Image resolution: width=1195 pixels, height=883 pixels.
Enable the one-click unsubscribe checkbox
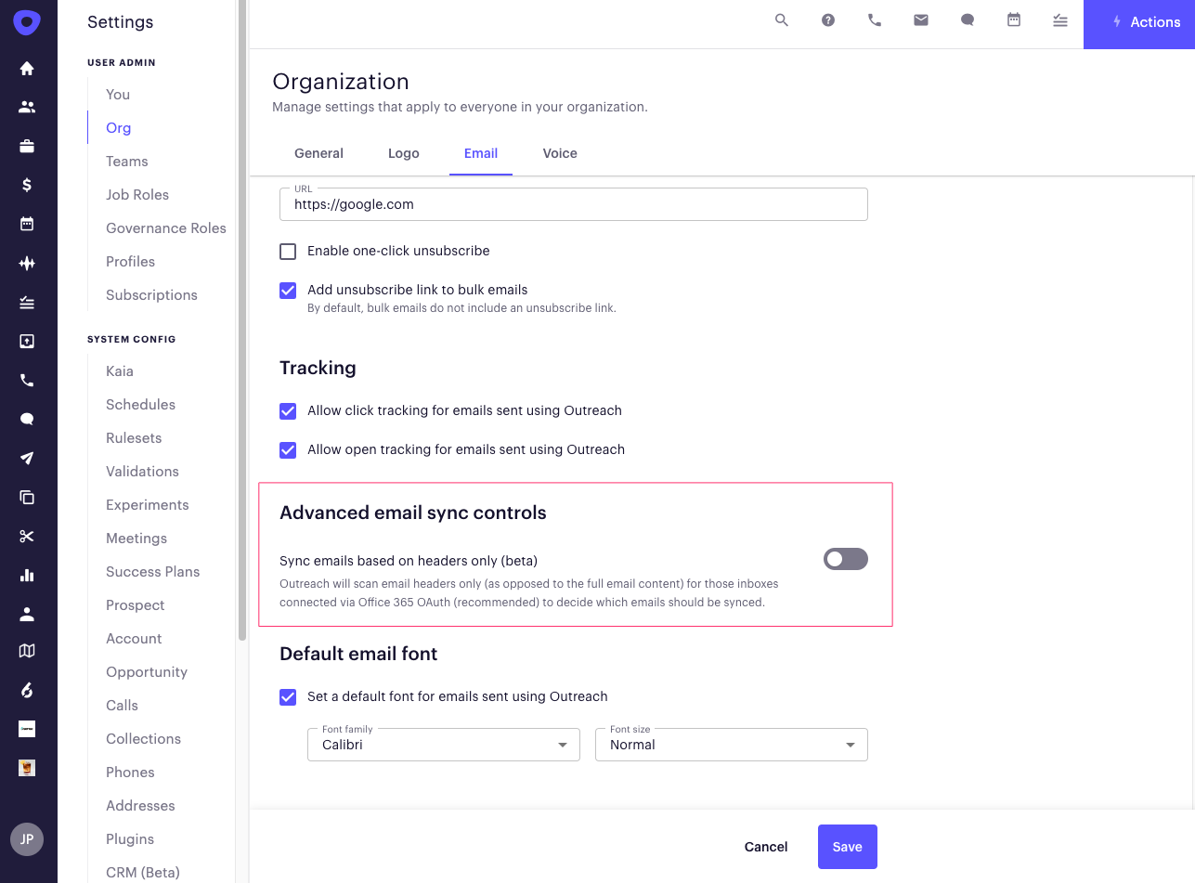[x=288, y=251]
